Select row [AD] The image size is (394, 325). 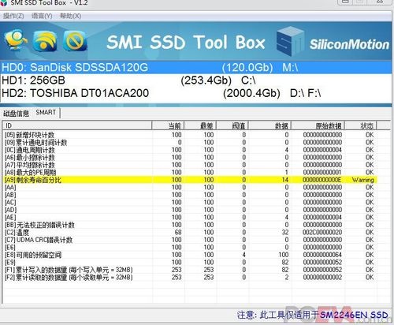(x=190, y=210)
